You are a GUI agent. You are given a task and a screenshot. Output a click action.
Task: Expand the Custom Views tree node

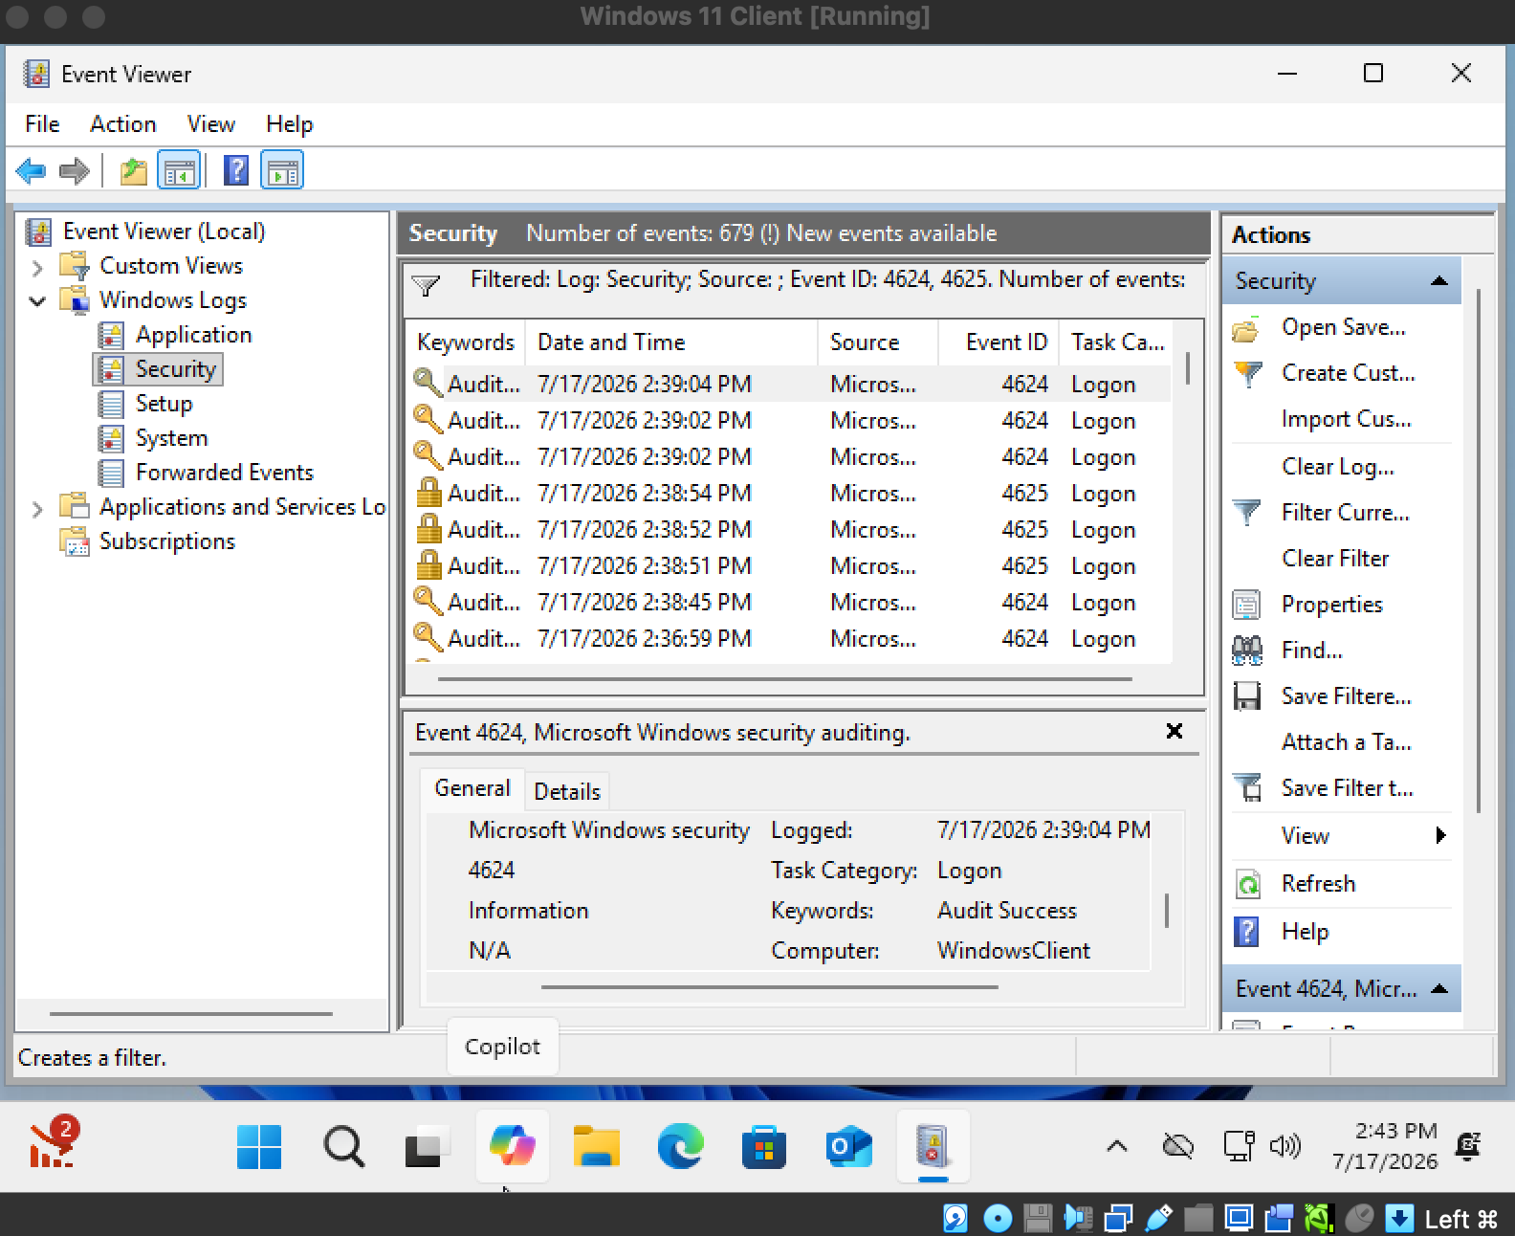pos(37,267)
